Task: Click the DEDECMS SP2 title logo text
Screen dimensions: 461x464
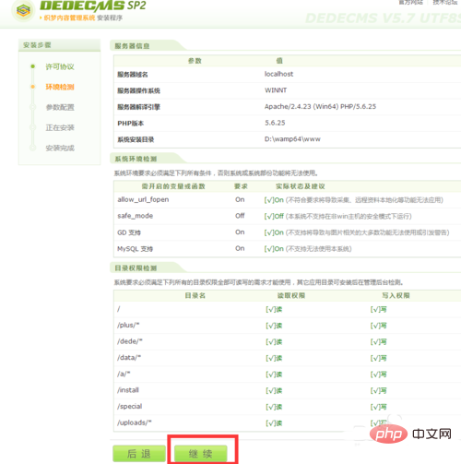Action: (x=93, y=6)
